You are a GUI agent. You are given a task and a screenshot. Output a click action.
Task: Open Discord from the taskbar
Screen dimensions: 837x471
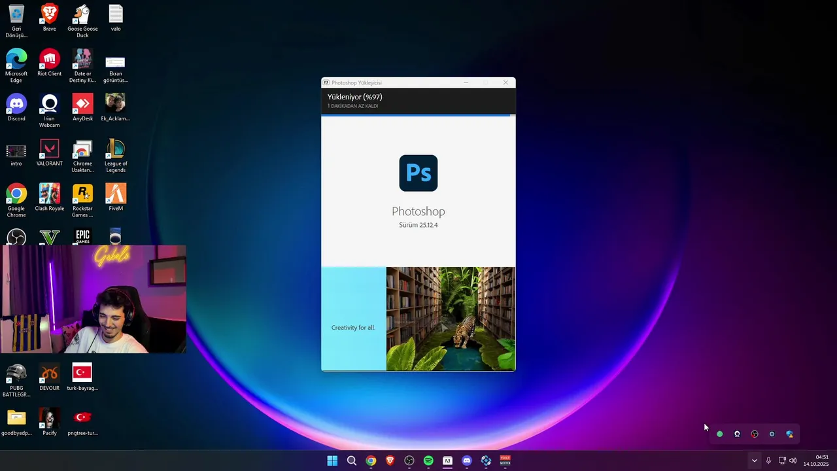click(x=467, y=461)
